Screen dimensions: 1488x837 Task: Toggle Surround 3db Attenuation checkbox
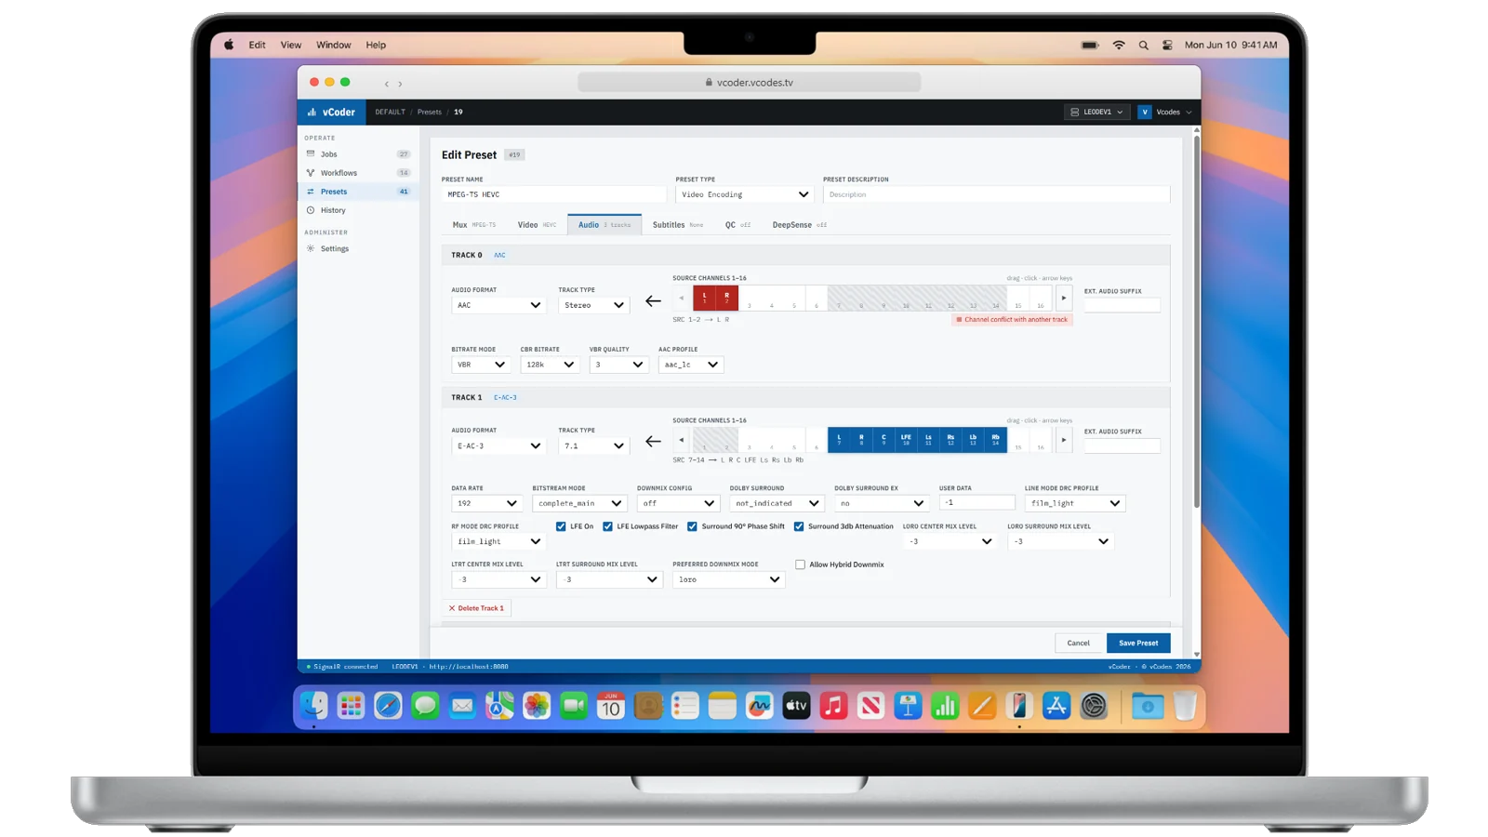(799, 526)
